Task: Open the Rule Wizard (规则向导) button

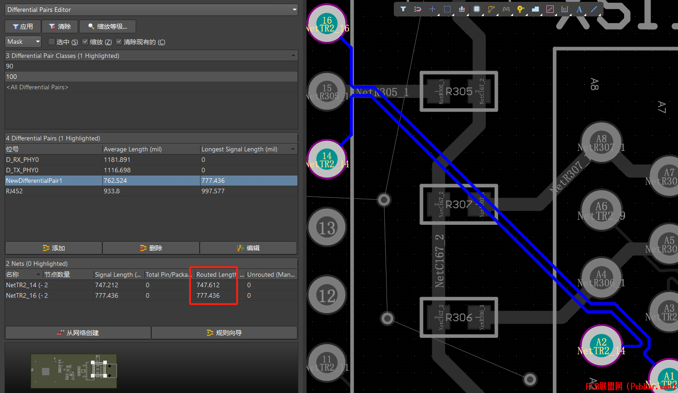Action: [224, 333]
